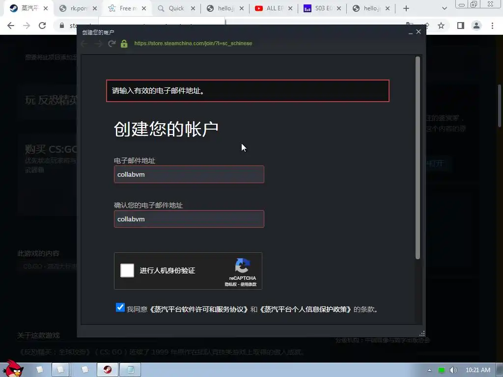Viewport: 503px width, 377px height.
Task: Click the 创建您的帐户 page heading
Action: (166, 129)
